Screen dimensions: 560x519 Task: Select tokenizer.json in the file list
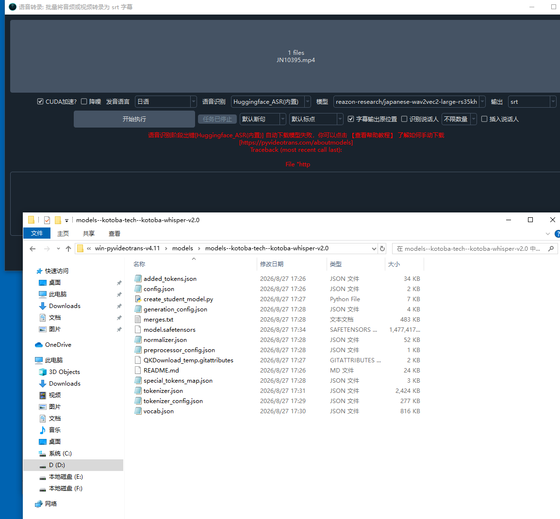click(163, 391)
